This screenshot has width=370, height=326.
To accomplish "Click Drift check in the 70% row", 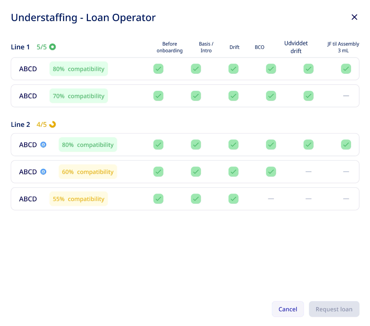I will tap(233, 96).
